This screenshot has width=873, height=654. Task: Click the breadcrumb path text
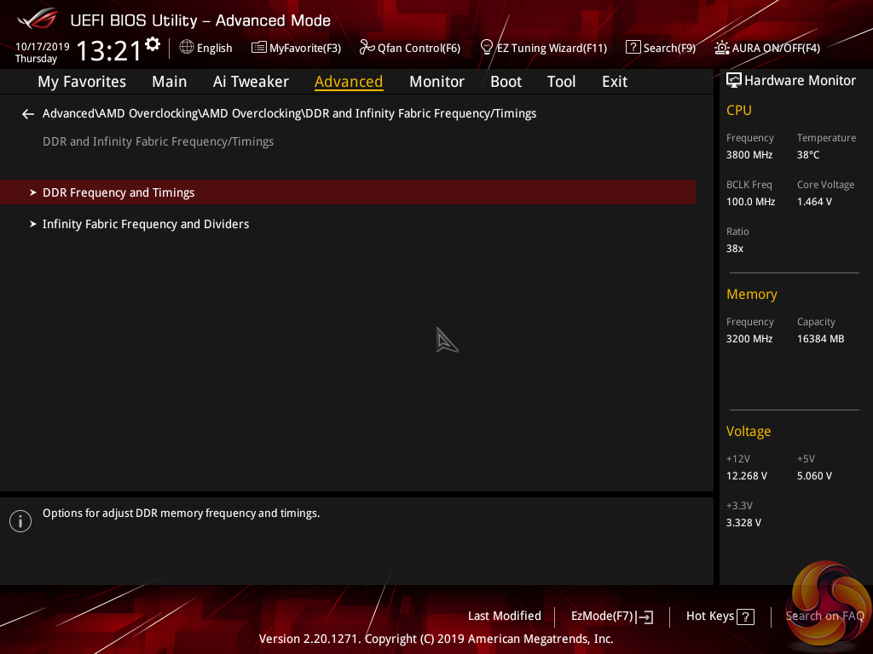tap(290, 113)
